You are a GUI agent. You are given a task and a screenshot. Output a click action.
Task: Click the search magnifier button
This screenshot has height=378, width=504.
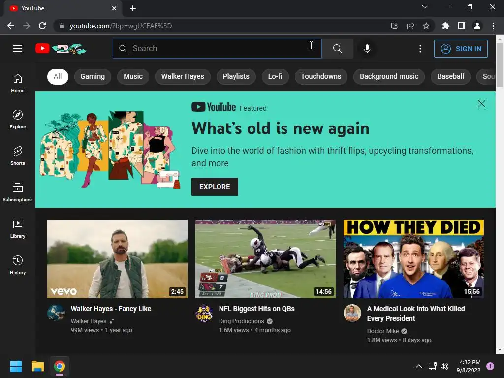point(338,49)
